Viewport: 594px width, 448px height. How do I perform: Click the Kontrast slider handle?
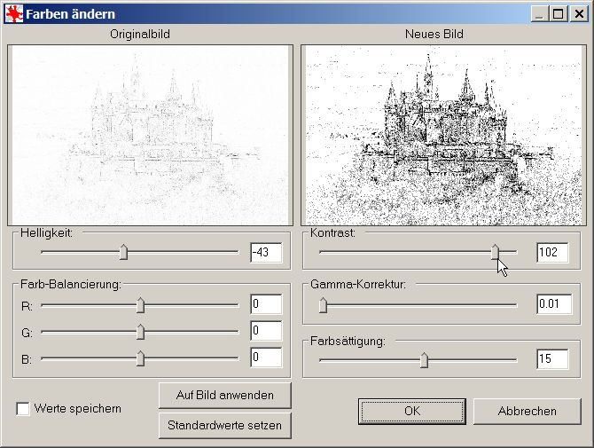coord(496,253)
